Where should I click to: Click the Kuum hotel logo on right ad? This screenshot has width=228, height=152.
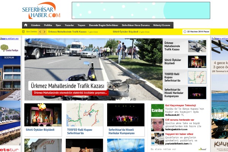pyautogui.click(x=220, y=146)
